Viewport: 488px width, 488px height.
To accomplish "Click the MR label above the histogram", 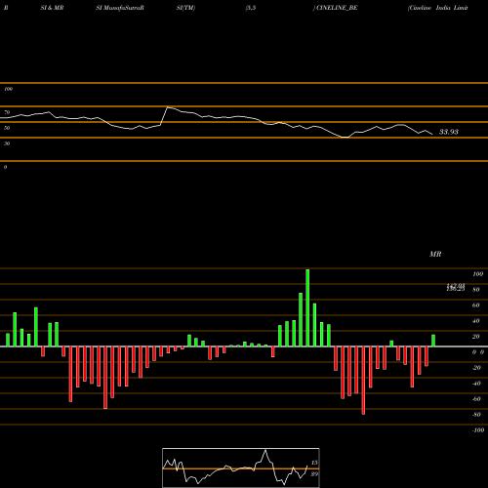I will pos(435,254).
